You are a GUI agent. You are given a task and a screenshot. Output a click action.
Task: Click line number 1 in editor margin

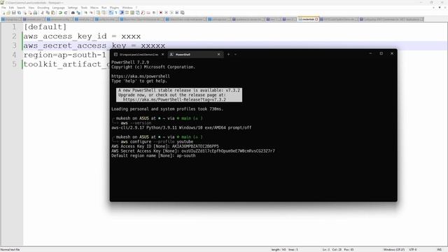pos(14,27)
